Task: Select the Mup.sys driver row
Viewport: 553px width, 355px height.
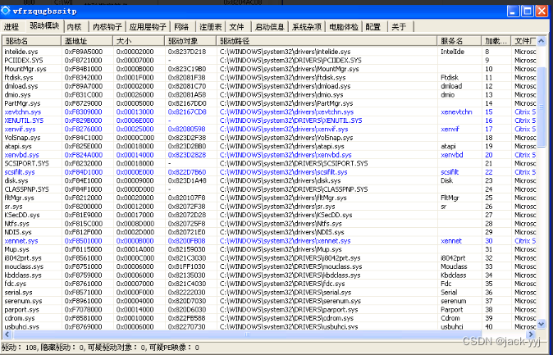Action: tap(270, 249)
